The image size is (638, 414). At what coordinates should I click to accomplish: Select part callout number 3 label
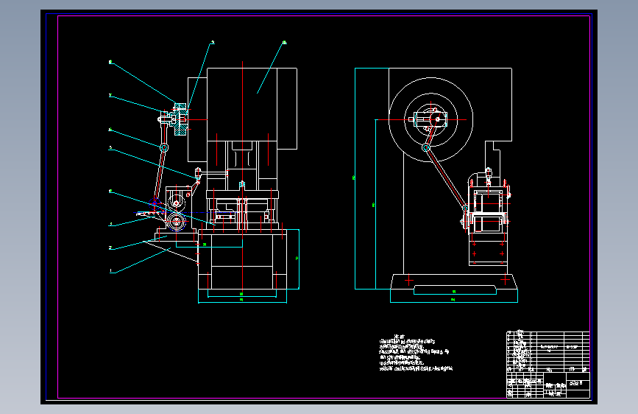click(110, 224)
